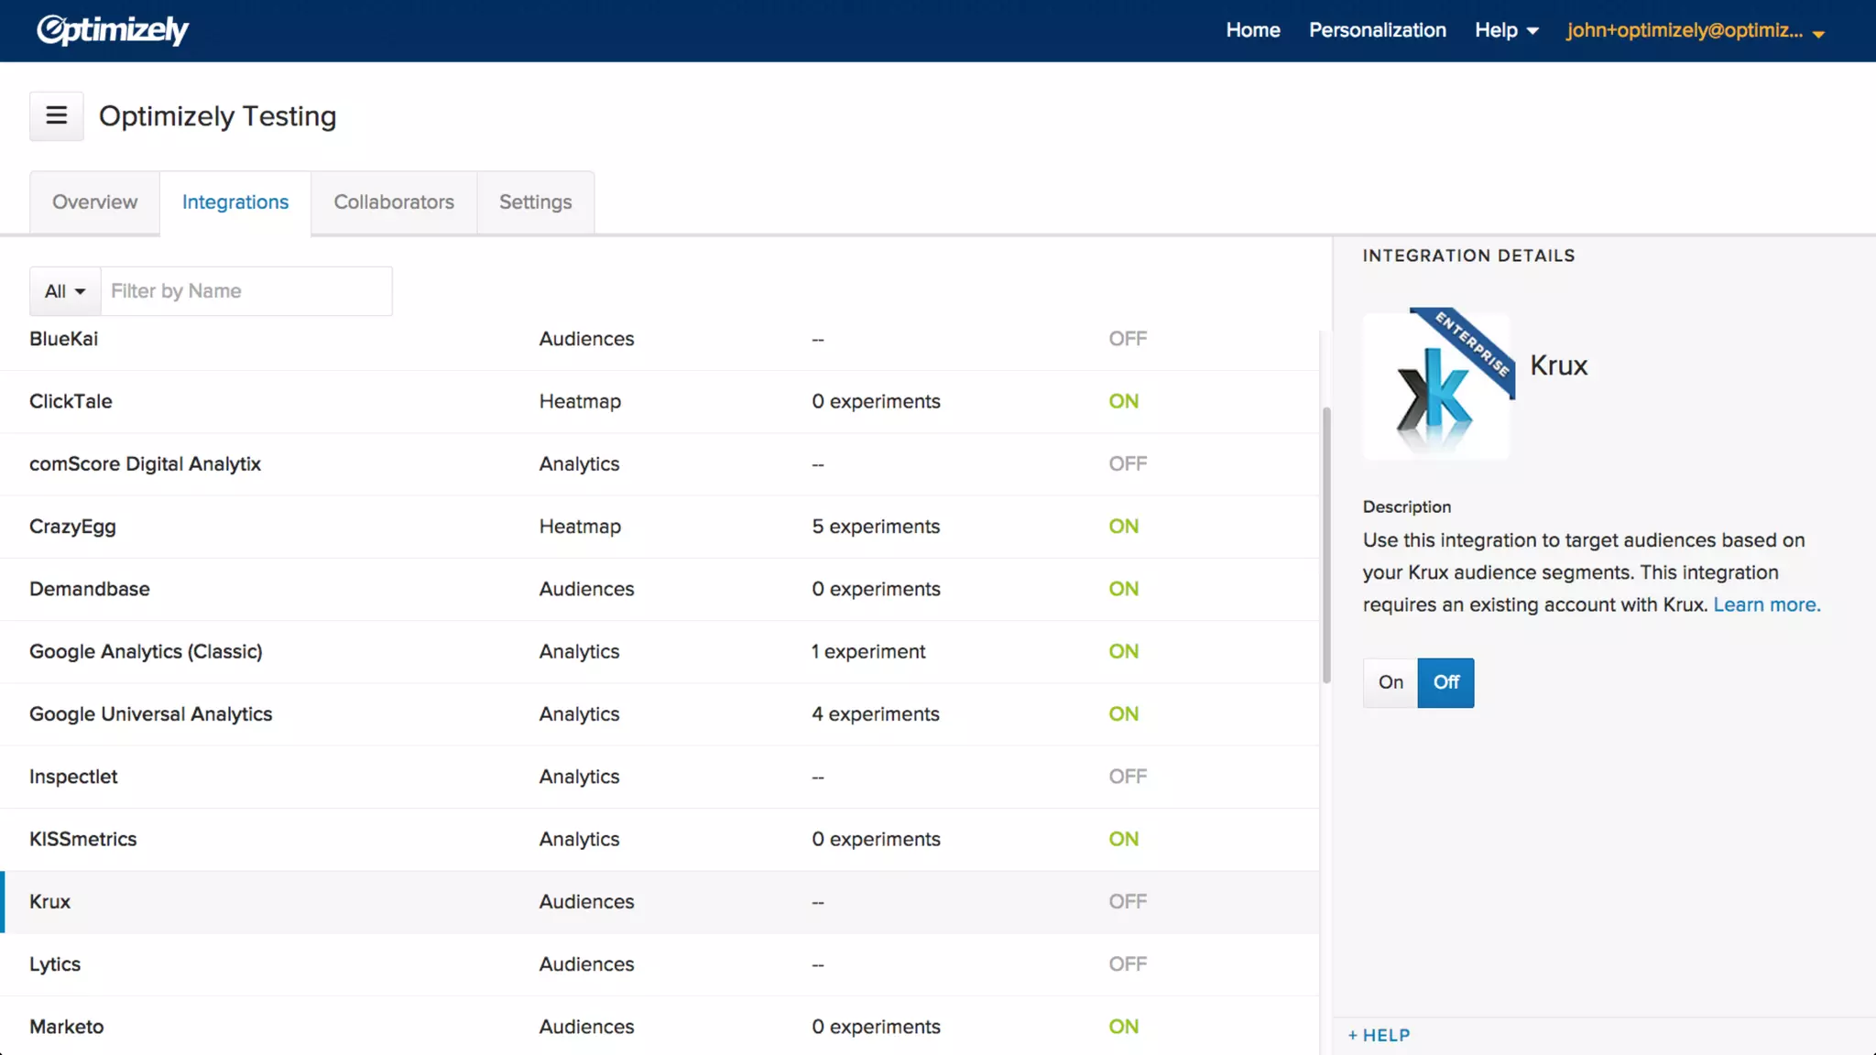
Task: Select the Demandbase integration row
Action: pyautogui.click(x=660, y=589)
